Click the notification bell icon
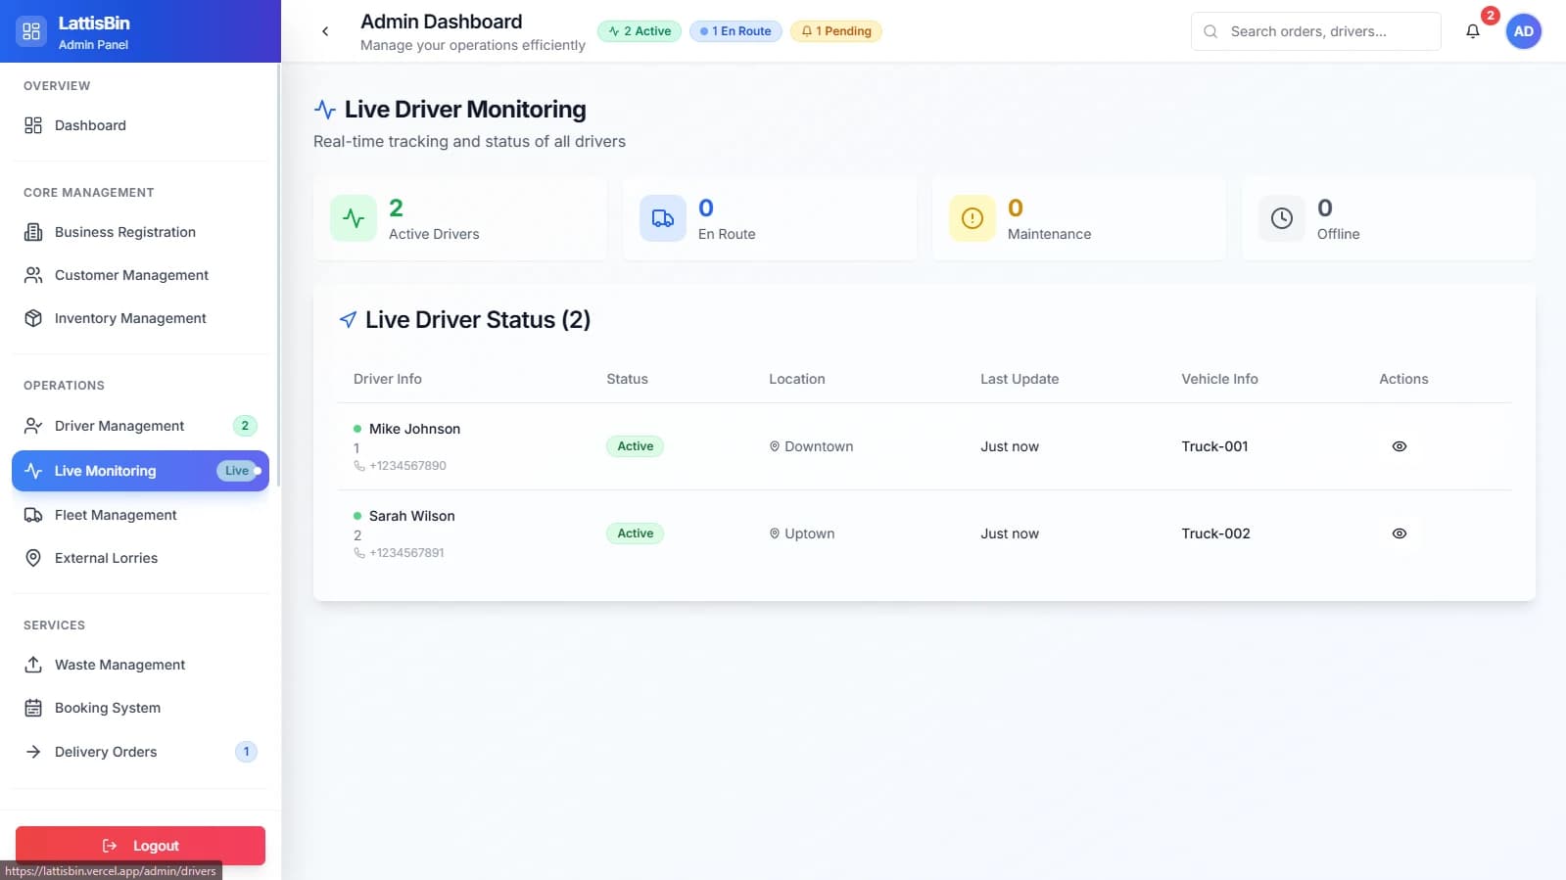 coord(1472,31)
